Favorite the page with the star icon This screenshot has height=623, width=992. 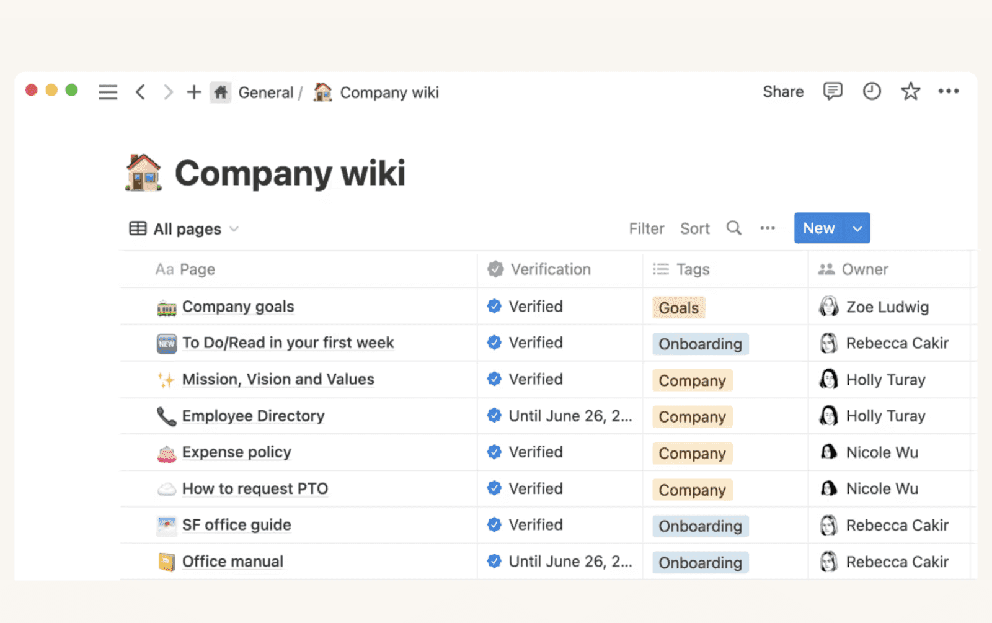click(910, 91)
